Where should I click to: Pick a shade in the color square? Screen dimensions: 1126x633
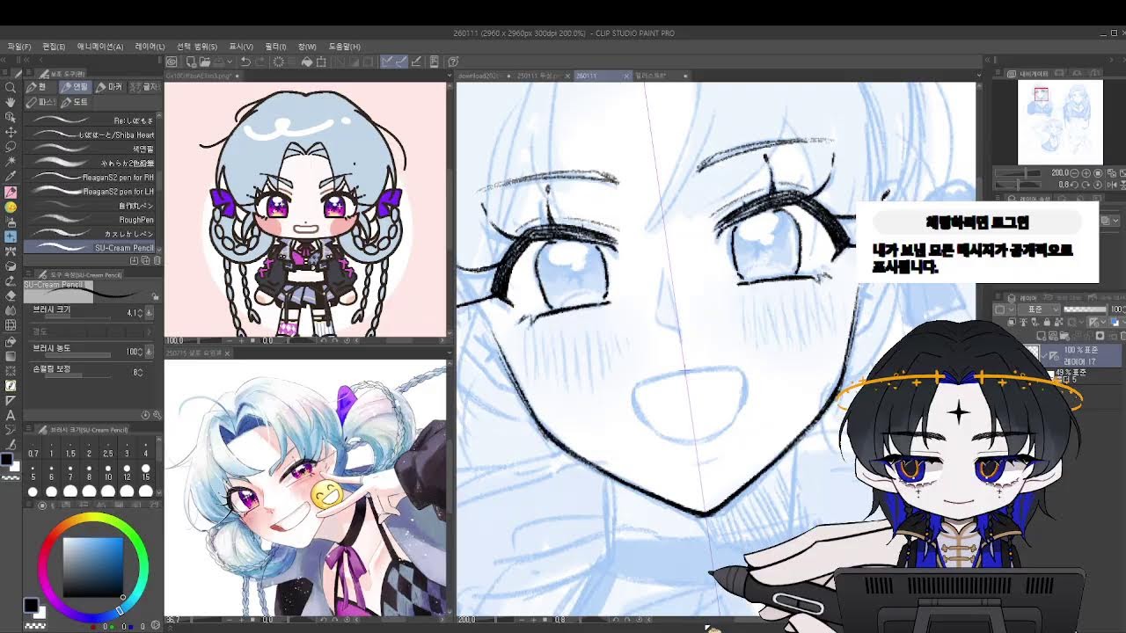(93, 567)
